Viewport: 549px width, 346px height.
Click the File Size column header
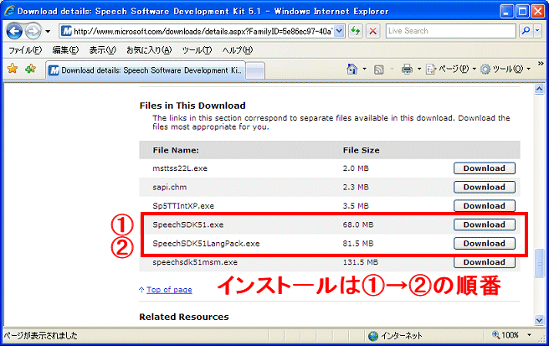[361, 151]
